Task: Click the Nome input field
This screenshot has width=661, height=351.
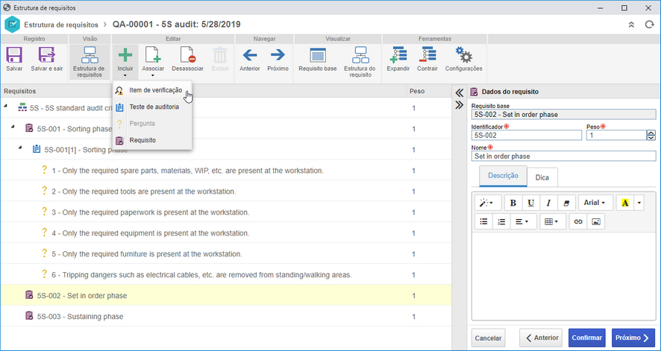Action: (x=563, y=156)
